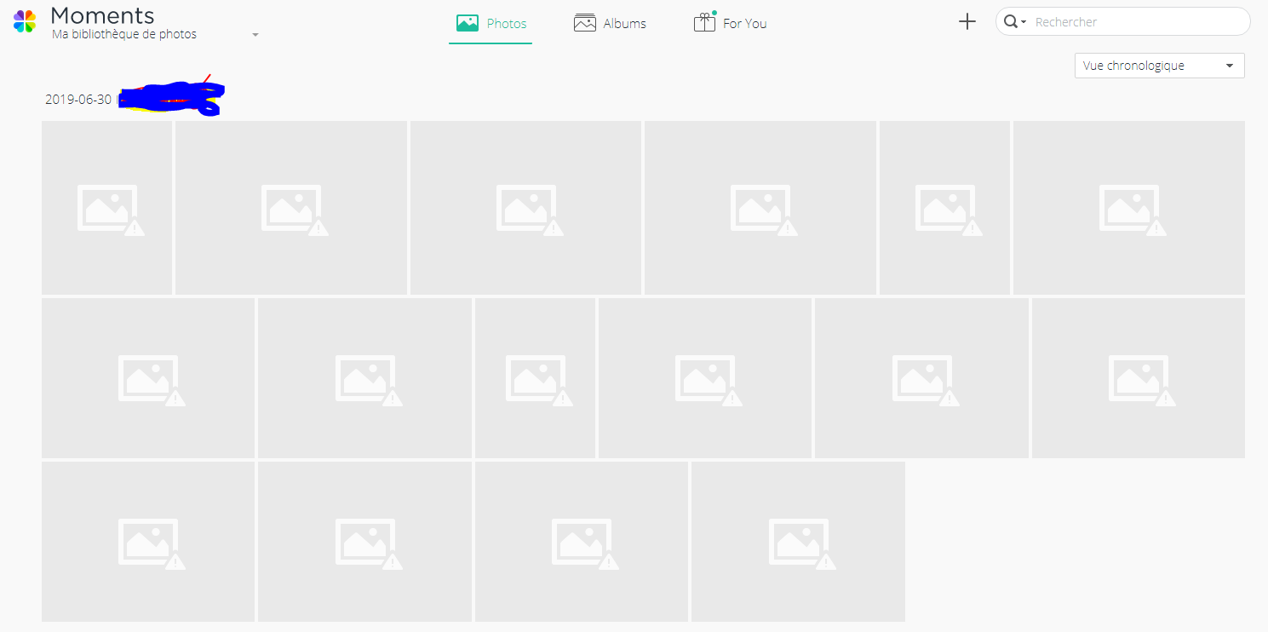Expand the Ma bibliothèque de photos library selector
The image size is (1268, 632).
click(155, 35)
